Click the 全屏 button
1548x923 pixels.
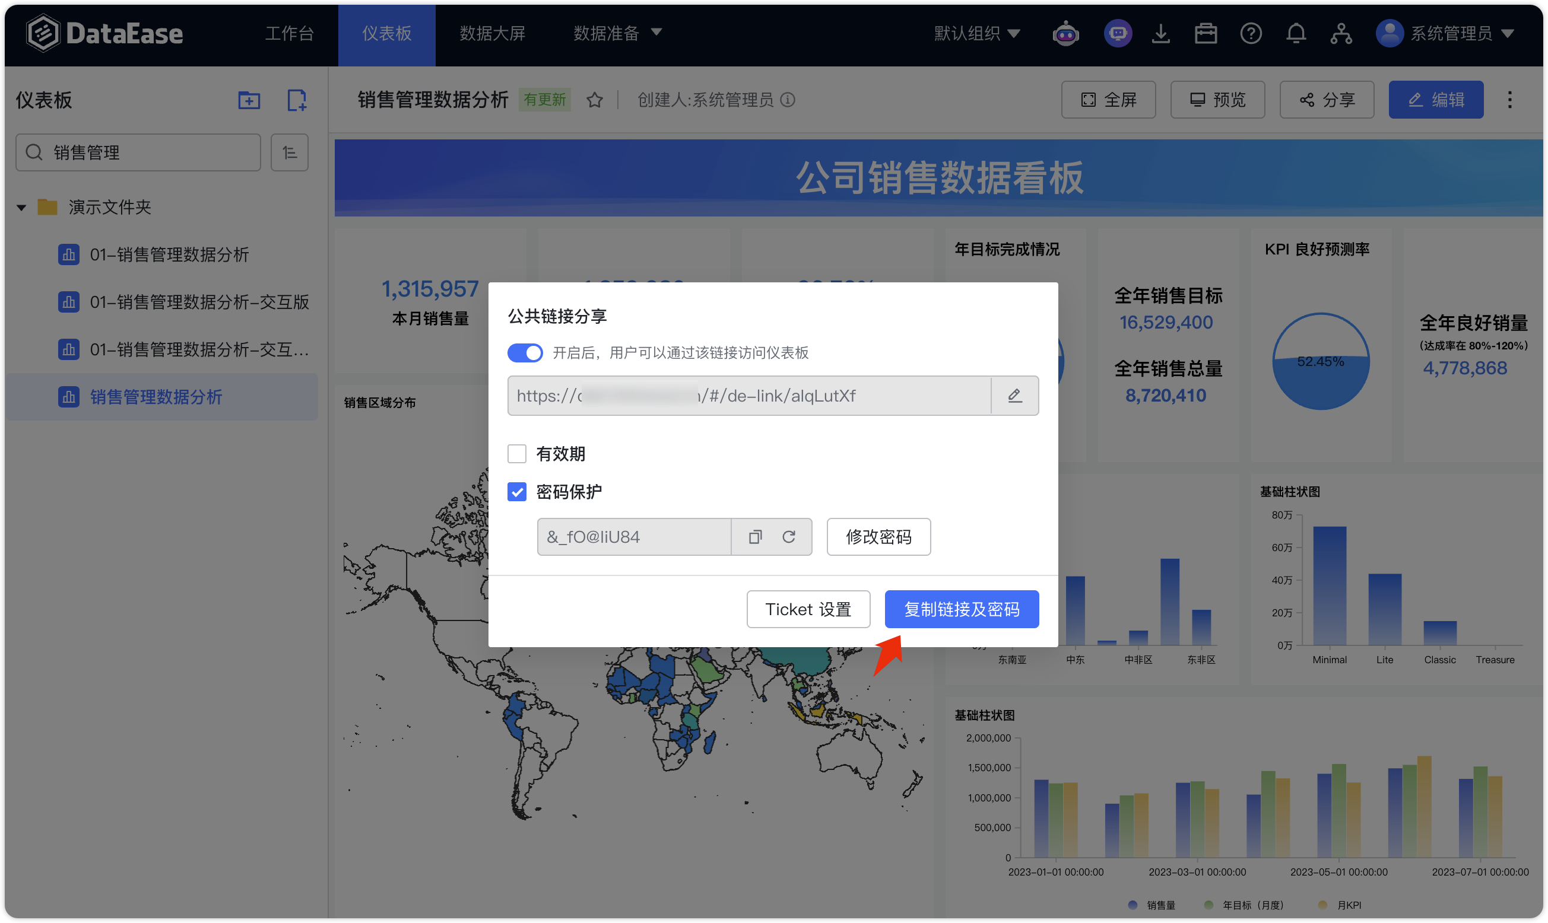pyautogui.click(x=1108, y=100)
